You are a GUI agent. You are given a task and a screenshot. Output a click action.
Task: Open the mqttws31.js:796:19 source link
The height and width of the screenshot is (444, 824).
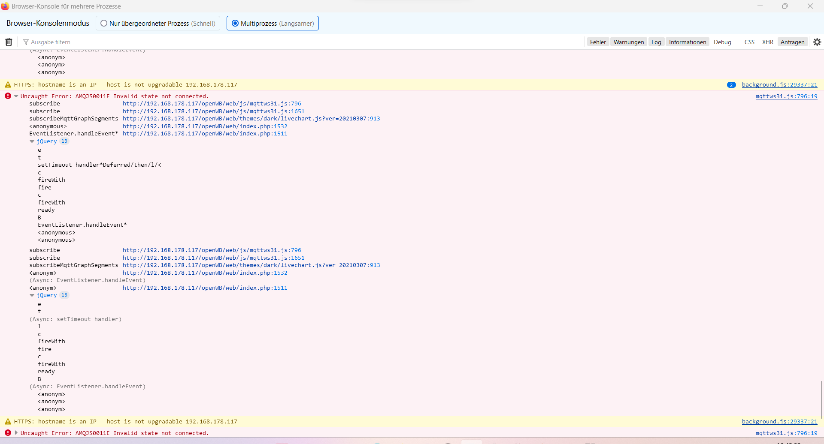tap(786, 96)
